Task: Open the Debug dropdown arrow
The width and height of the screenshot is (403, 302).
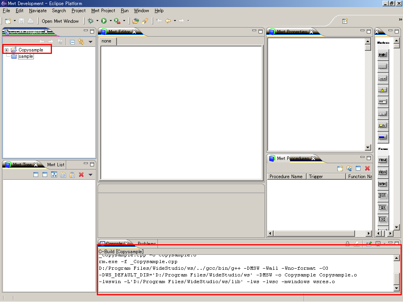Action: click(97, 20)
